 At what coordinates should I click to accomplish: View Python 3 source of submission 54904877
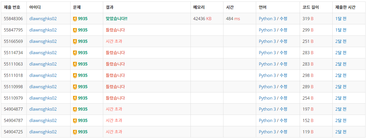[267, 109]
